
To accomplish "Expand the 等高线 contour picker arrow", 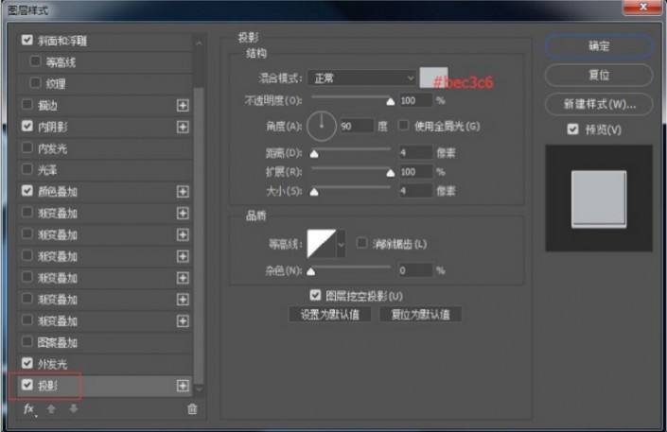I will pos(341,244).
